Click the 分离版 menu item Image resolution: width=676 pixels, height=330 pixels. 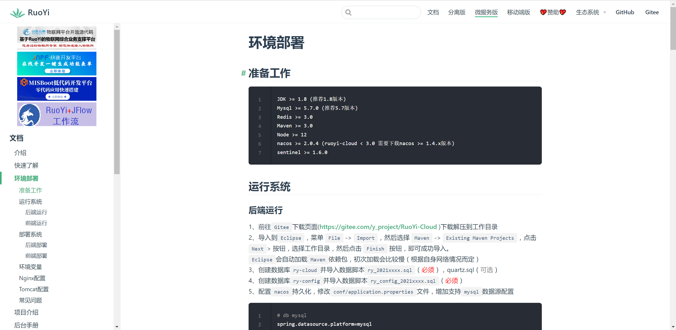pyautogui.click(x=456, y=12)
